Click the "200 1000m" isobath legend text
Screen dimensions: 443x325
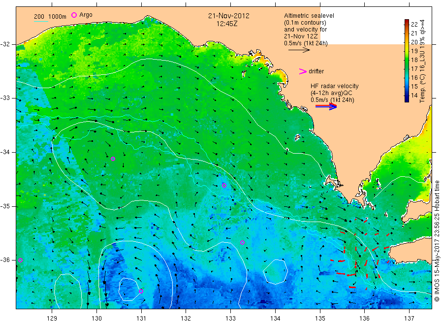[50, 17]
